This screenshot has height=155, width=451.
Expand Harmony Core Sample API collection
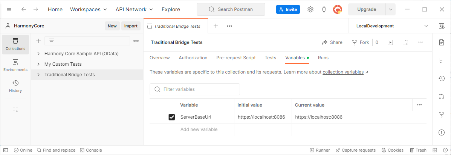[38, 54]
